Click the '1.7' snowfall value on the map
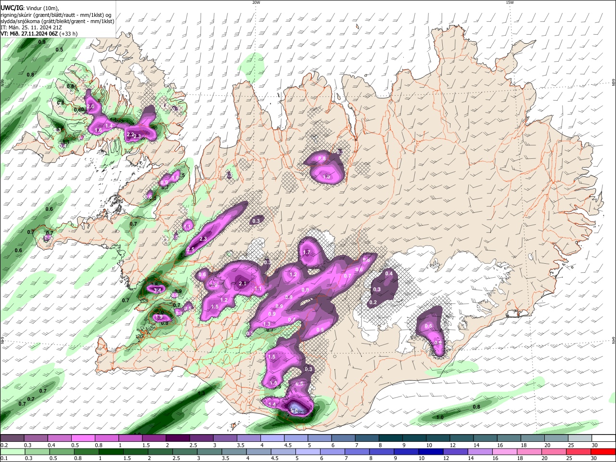This screenshot has width=616, height=462. (307, 253)
